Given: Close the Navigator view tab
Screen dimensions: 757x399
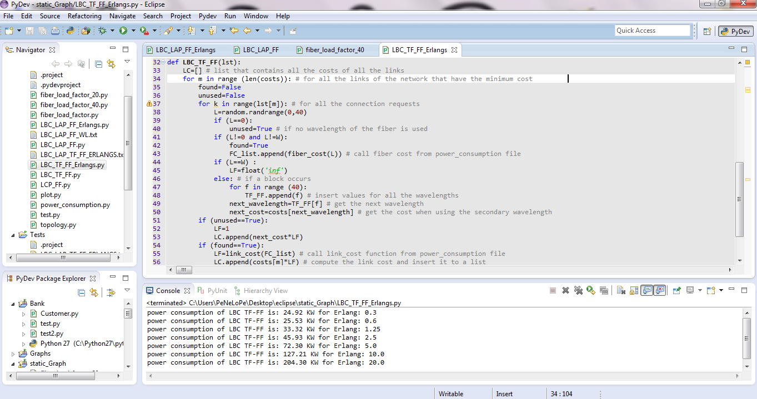Looking at the screenshot, I should (x=52, y=50).
